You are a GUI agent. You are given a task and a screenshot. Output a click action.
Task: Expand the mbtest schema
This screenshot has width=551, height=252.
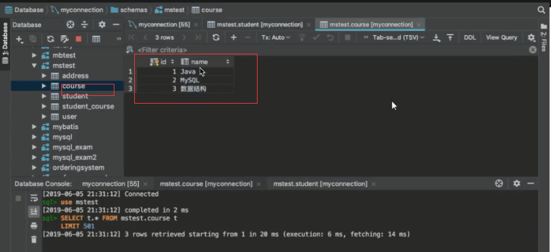click(x=34, y=55)
